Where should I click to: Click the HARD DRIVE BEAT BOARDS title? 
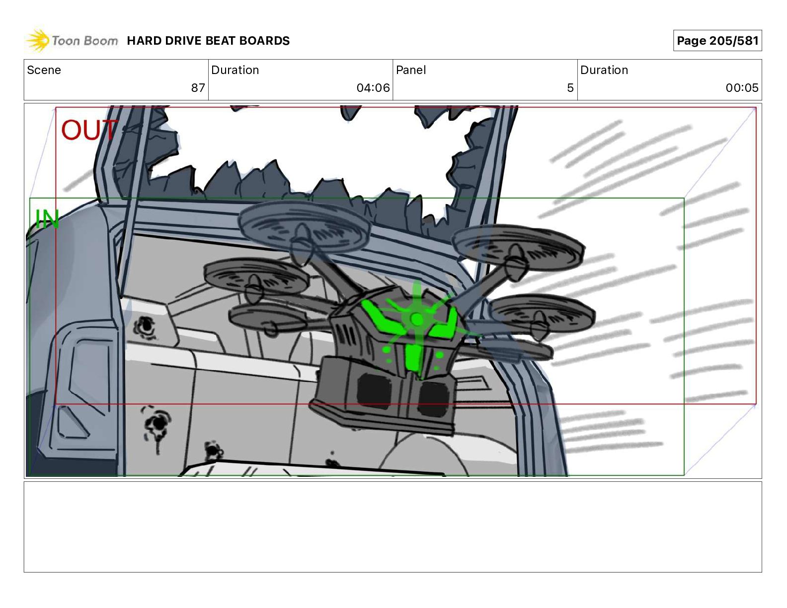tap(208, 41)
